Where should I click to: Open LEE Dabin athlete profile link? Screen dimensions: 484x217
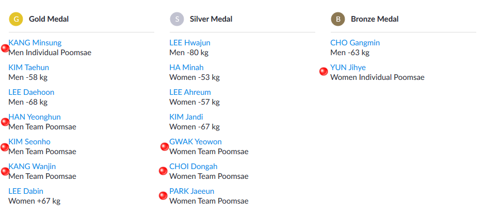click(26, 191)
